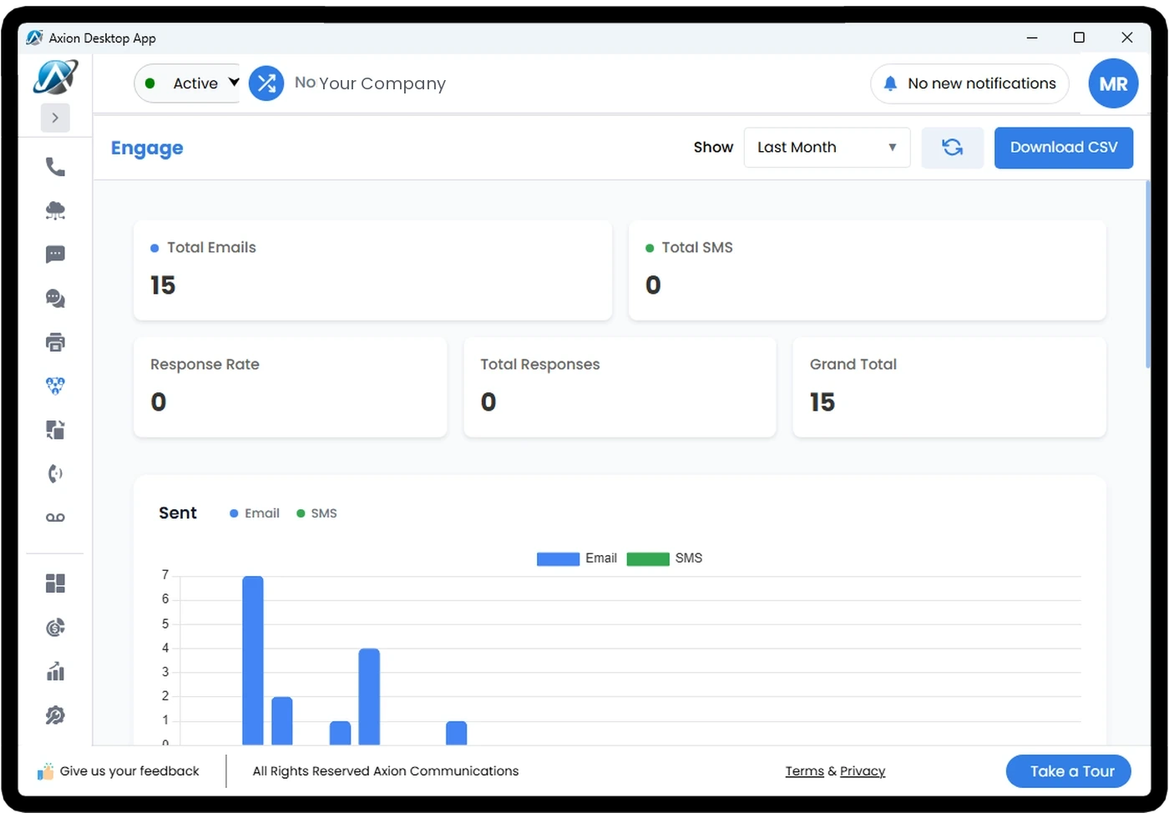Click the notification bell icon
The width and height of the screenshot is (1169, 818).
pos(890,83)
